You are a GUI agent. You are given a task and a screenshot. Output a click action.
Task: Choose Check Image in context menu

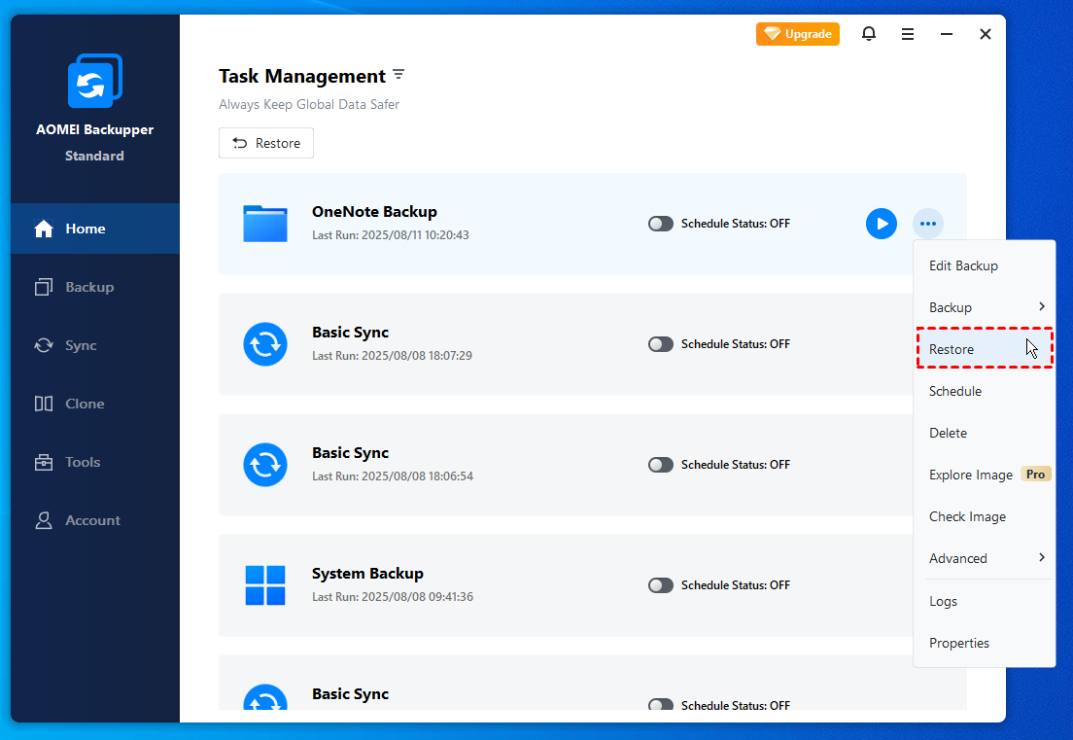[967, 516]
